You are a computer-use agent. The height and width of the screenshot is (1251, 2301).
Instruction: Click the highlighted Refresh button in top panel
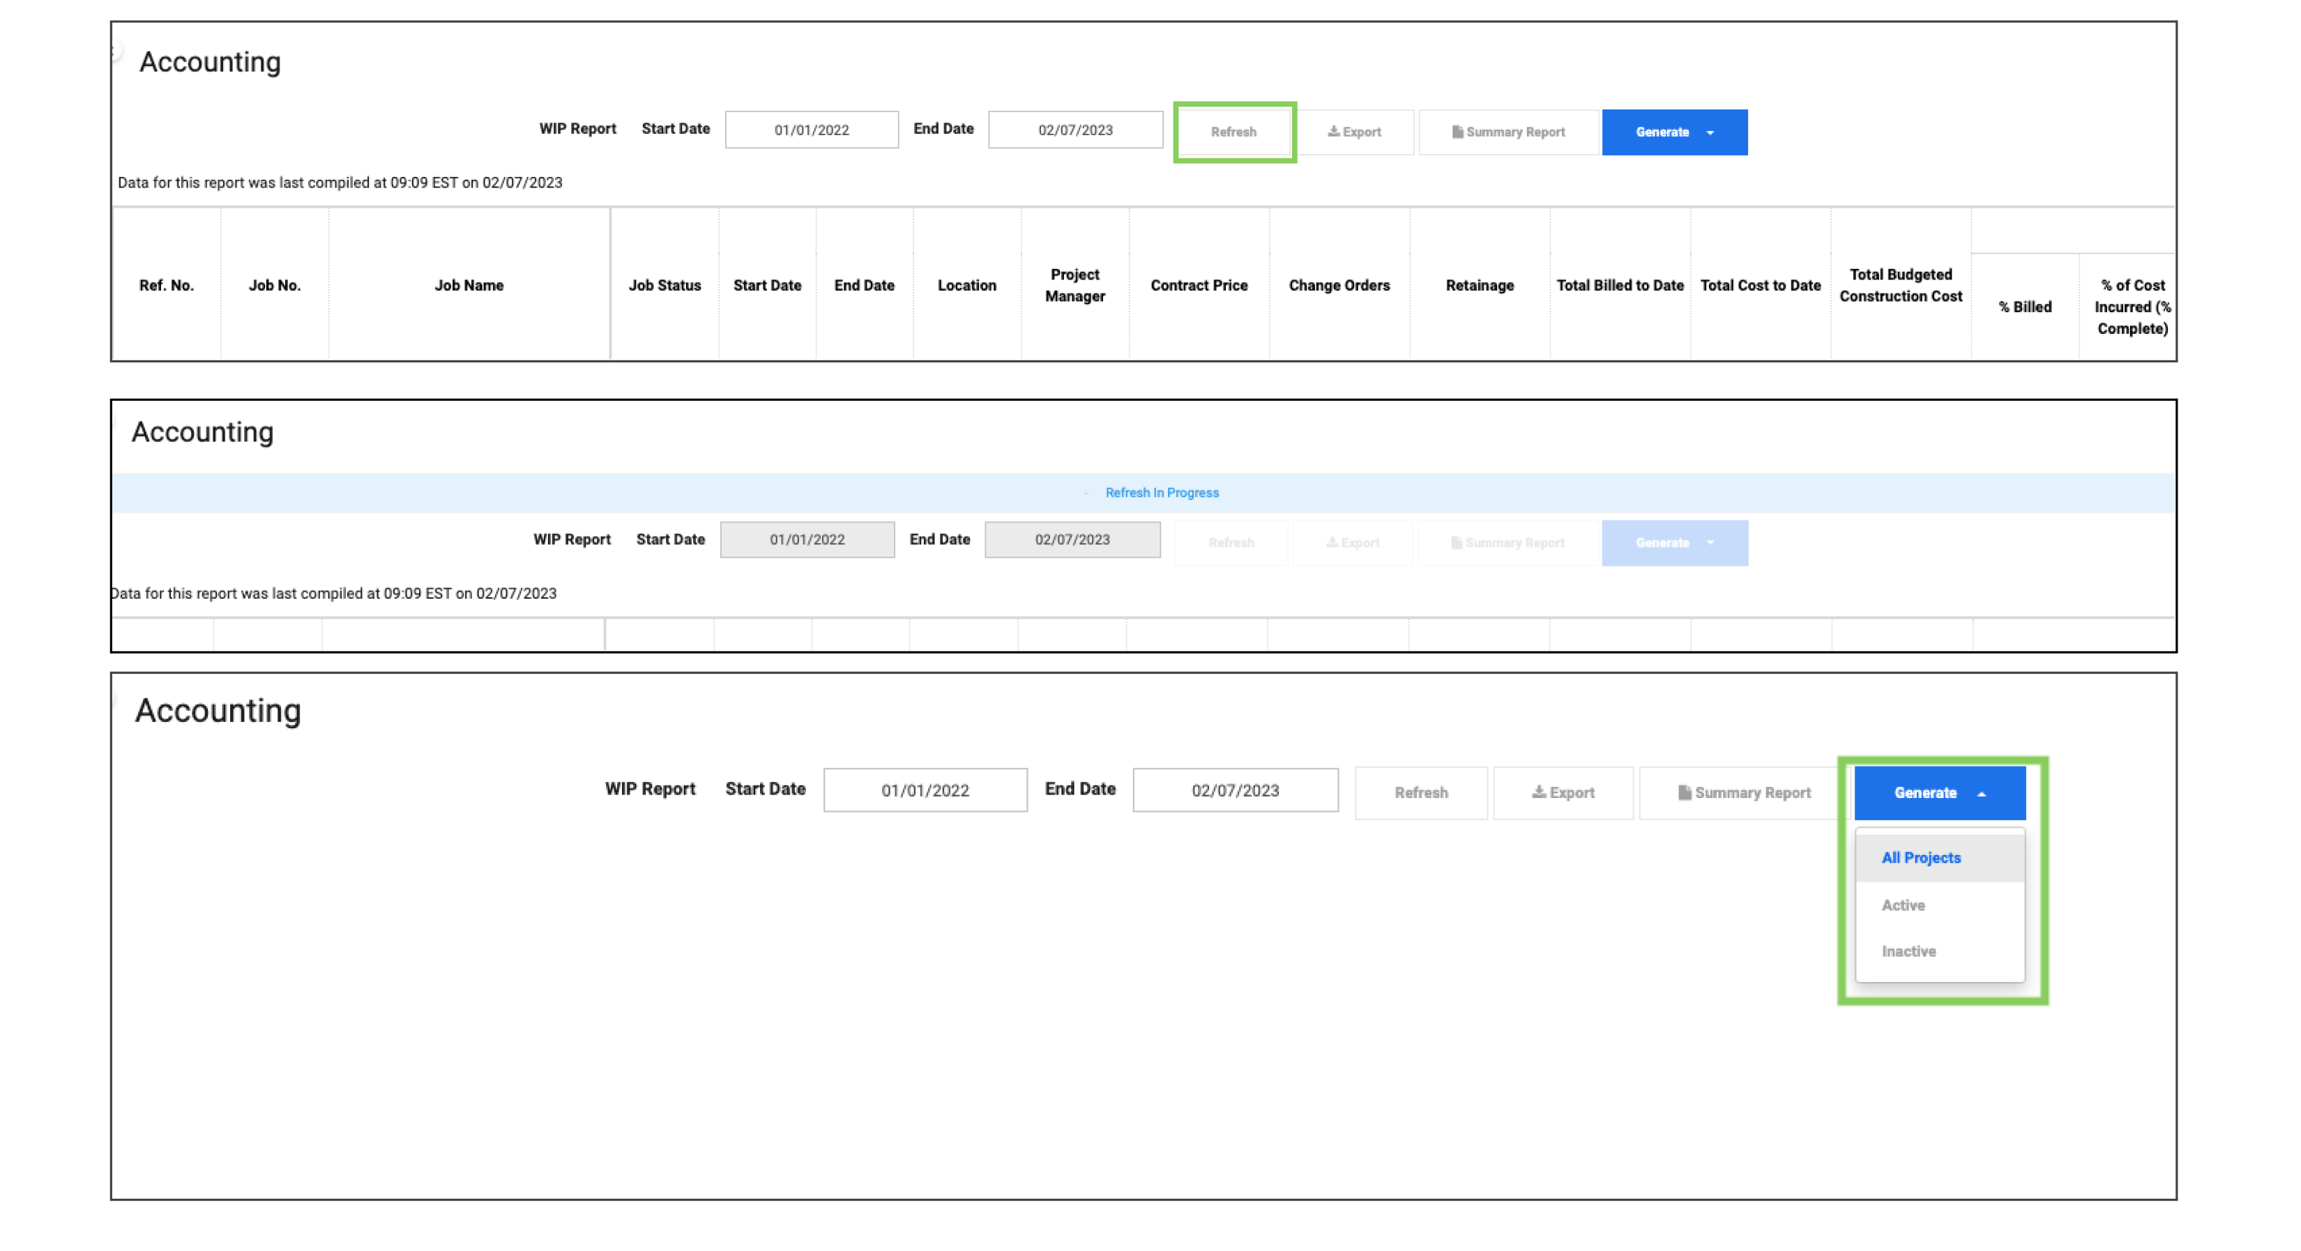(x=1233, y=132)
